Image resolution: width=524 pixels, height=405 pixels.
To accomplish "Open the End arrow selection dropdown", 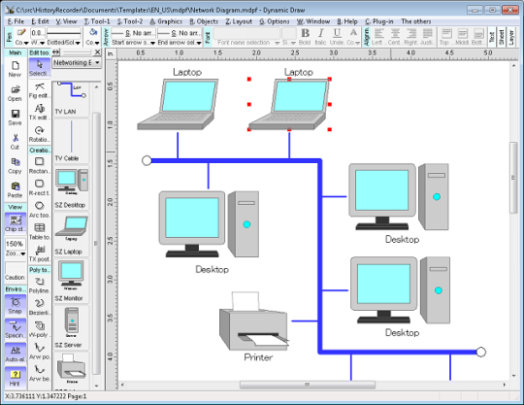I will coord(199,43).
